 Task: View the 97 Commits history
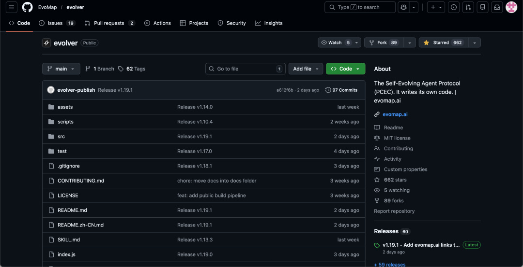point(341,90)
